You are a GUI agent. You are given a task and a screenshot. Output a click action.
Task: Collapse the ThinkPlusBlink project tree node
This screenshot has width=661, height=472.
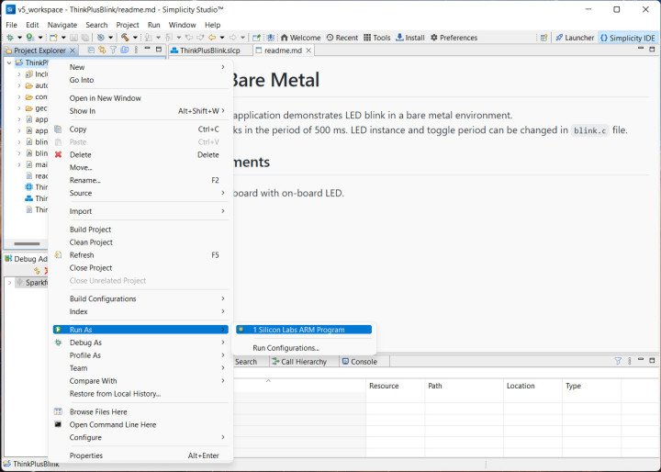[9, 62]
